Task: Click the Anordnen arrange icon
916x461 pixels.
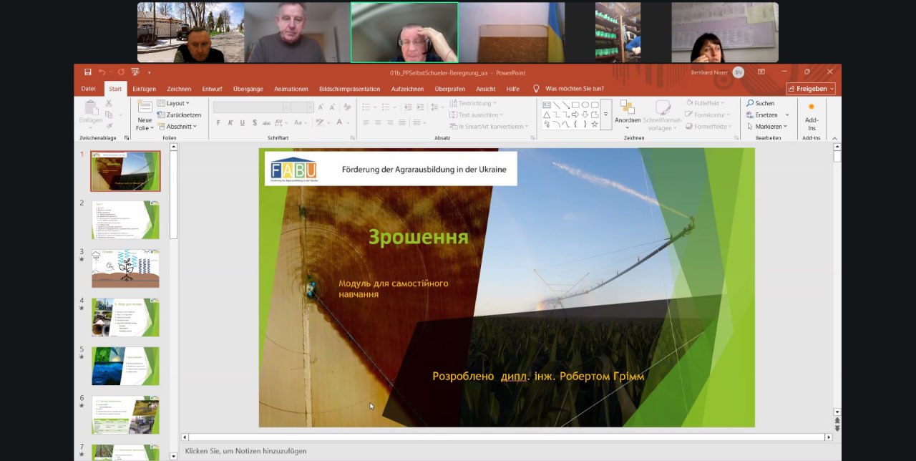Action: (x=628, y=107)
